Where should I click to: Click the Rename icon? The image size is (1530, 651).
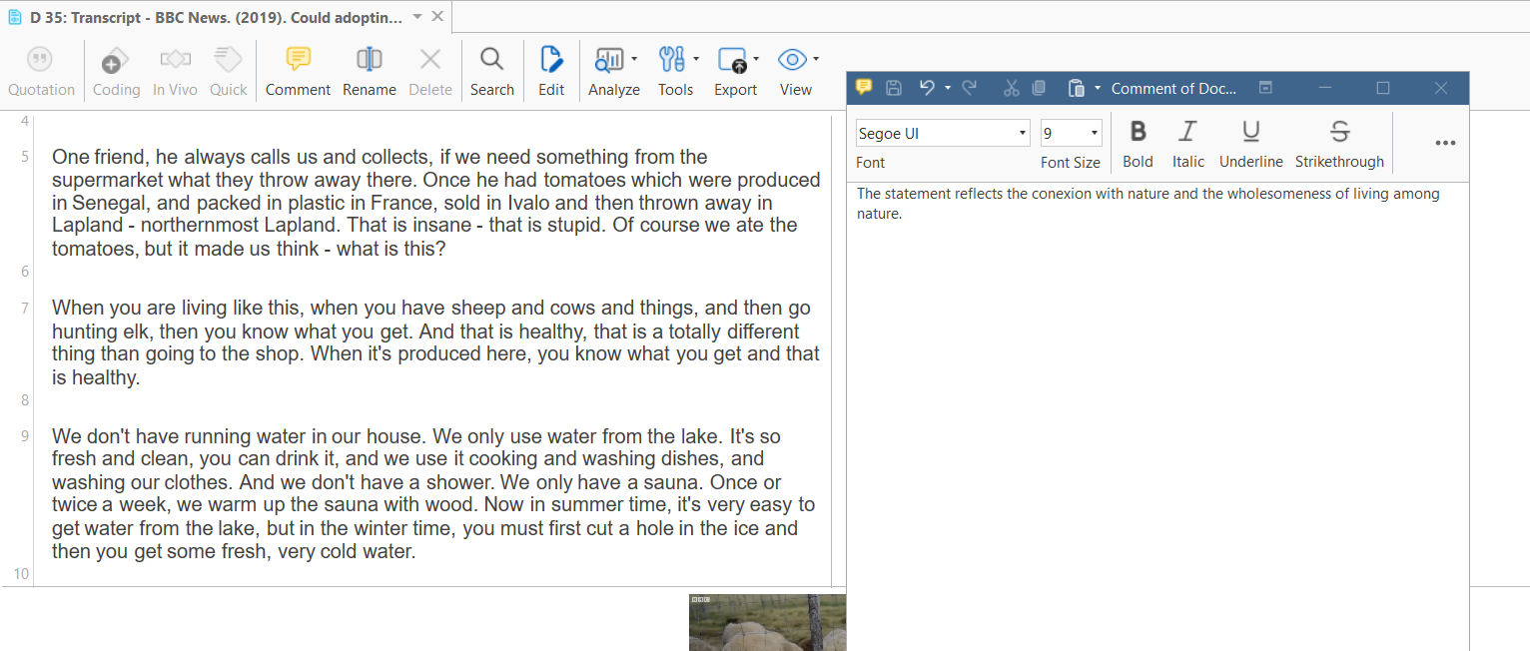pos(370,71)
